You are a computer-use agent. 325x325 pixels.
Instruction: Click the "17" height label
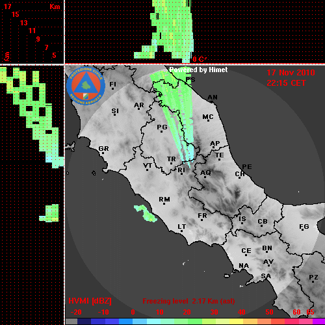pyautogui.click(x=7, y=6)
